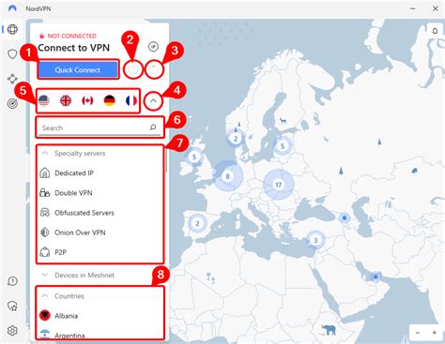Click the Dedicated IP house icon
This screenshot has width=445, height=344.
45,172
